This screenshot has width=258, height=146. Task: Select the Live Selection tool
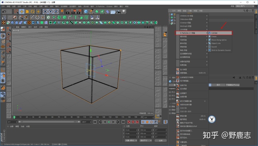pyautogui.click(x=16, y=11)
